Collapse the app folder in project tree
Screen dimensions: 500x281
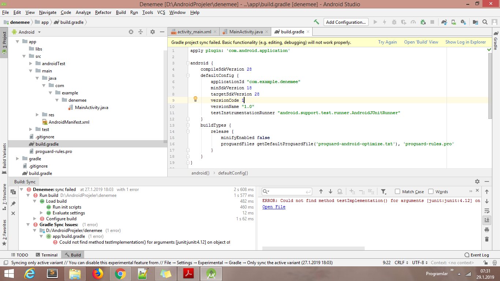click(17, 42)
